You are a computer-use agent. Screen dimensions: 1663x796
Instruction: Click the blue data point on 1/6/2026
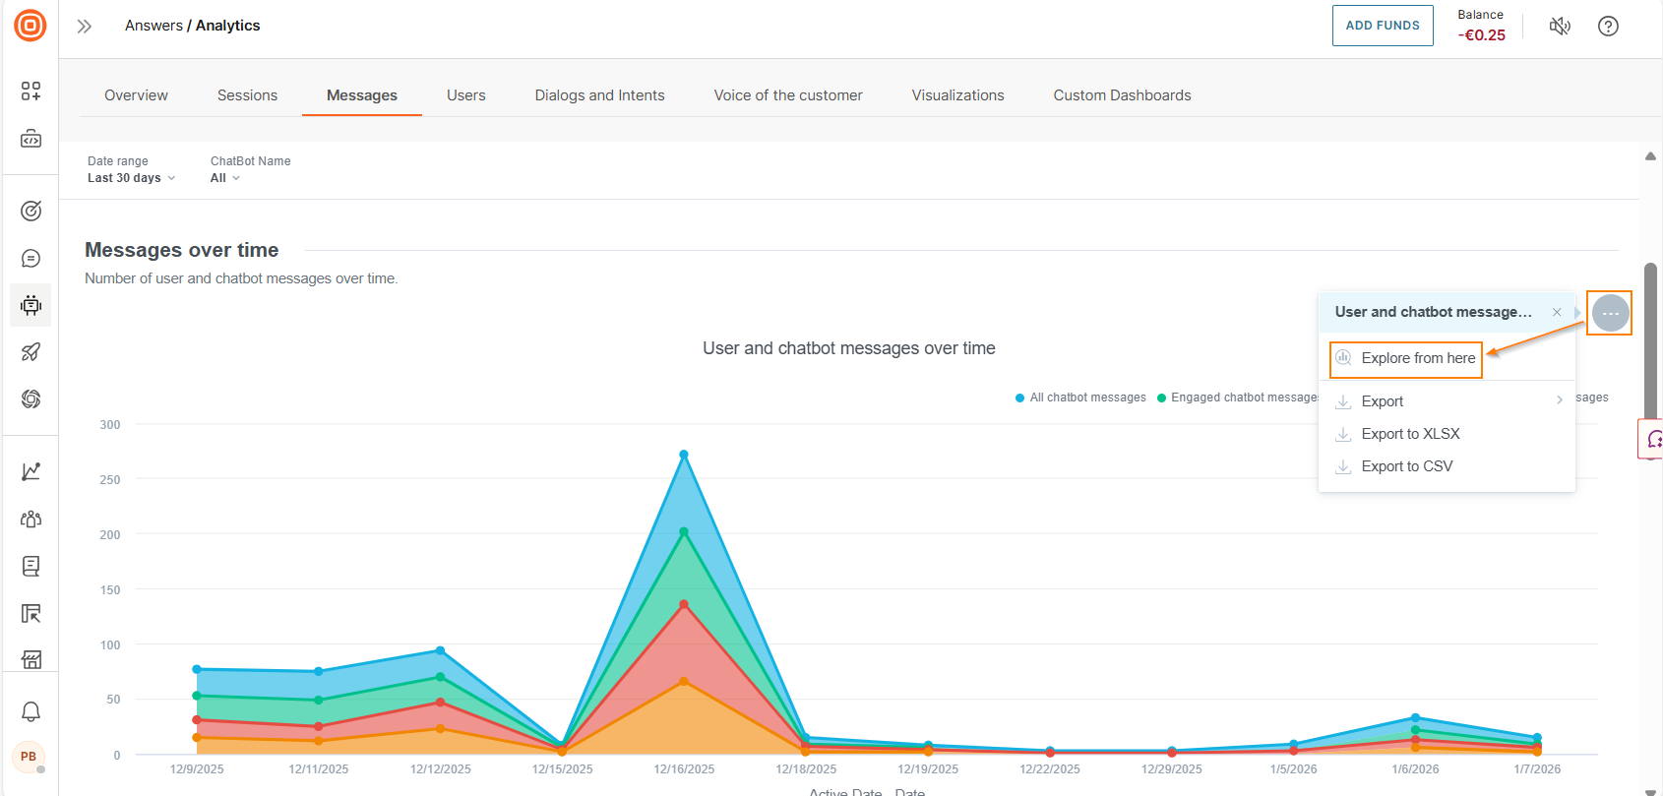1415,718
